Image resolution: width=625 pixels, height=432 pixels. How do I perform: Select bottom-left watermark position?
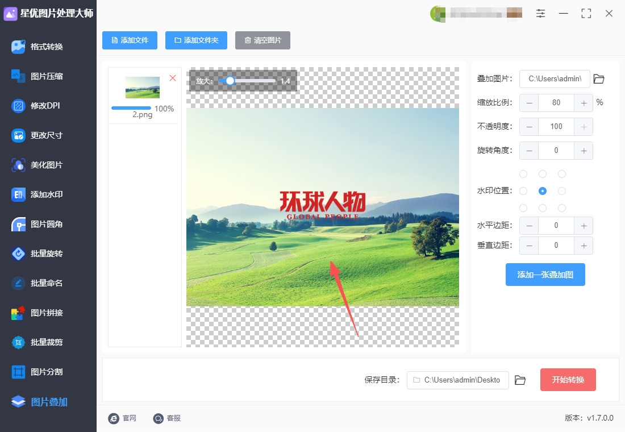pyautogui.click(x=523, y=208)
